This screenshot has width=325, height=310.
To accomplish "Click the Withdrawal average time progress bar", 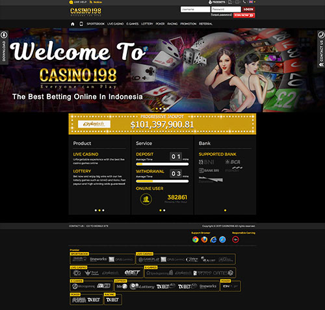I will point(162,181).
